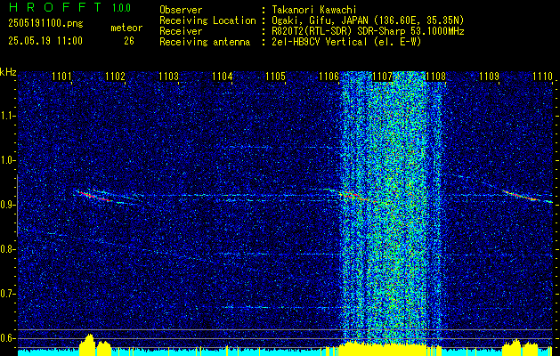Click the 0.9 frequency axis label
560x356 pixels.
coord(7,205)
